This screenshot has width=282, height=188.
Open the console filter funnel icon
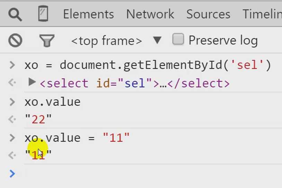47,40
